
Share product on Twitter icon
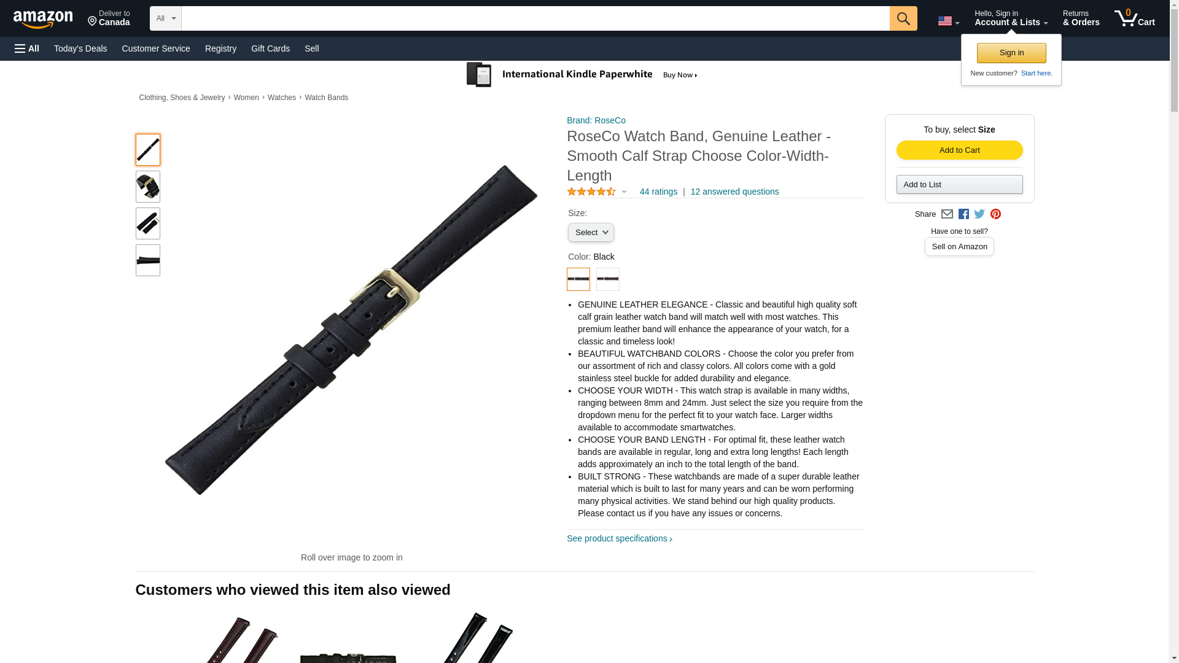point(979,214)
